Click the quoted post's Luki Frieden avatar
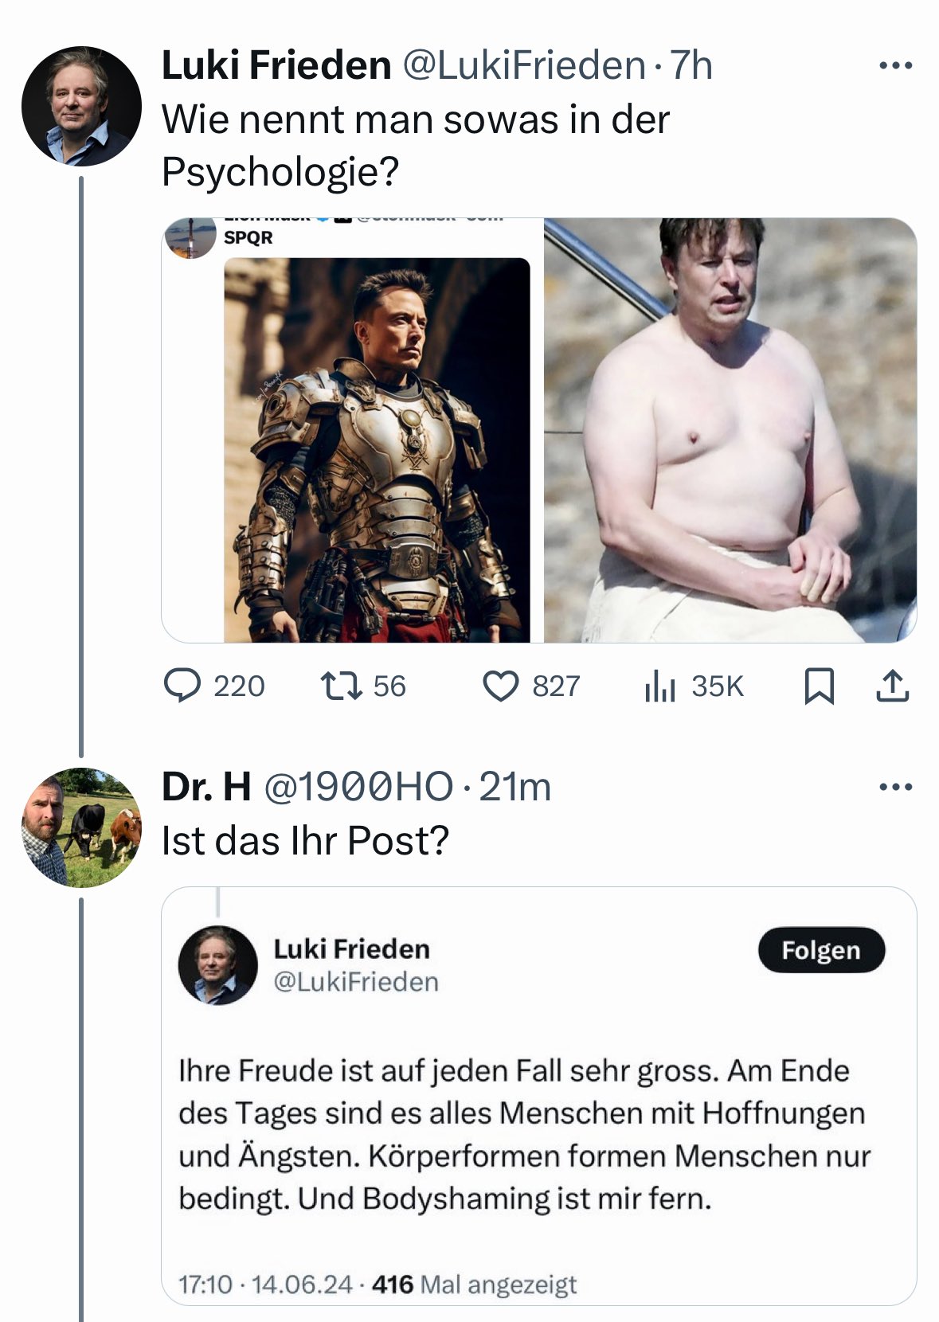939x1322 pixels. pos(218,965)
